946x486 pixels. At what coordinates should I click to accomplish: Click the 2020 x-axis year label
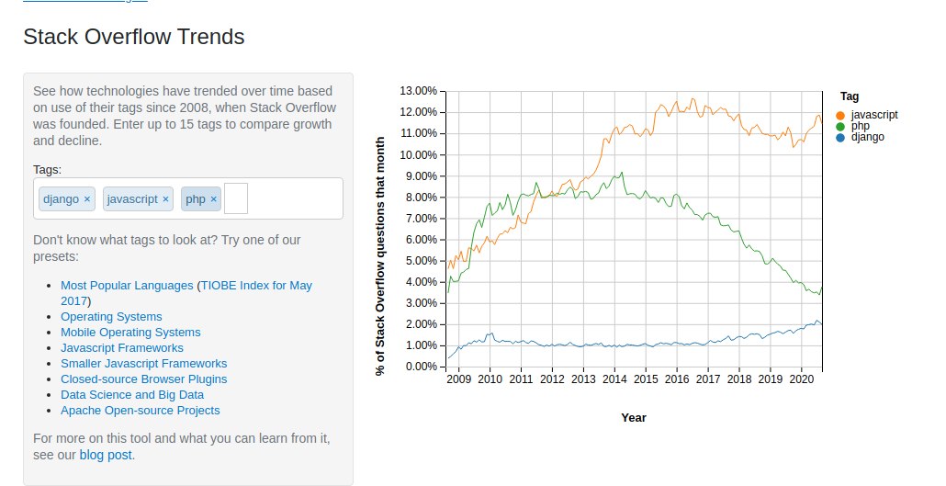(x=801, y=379)
